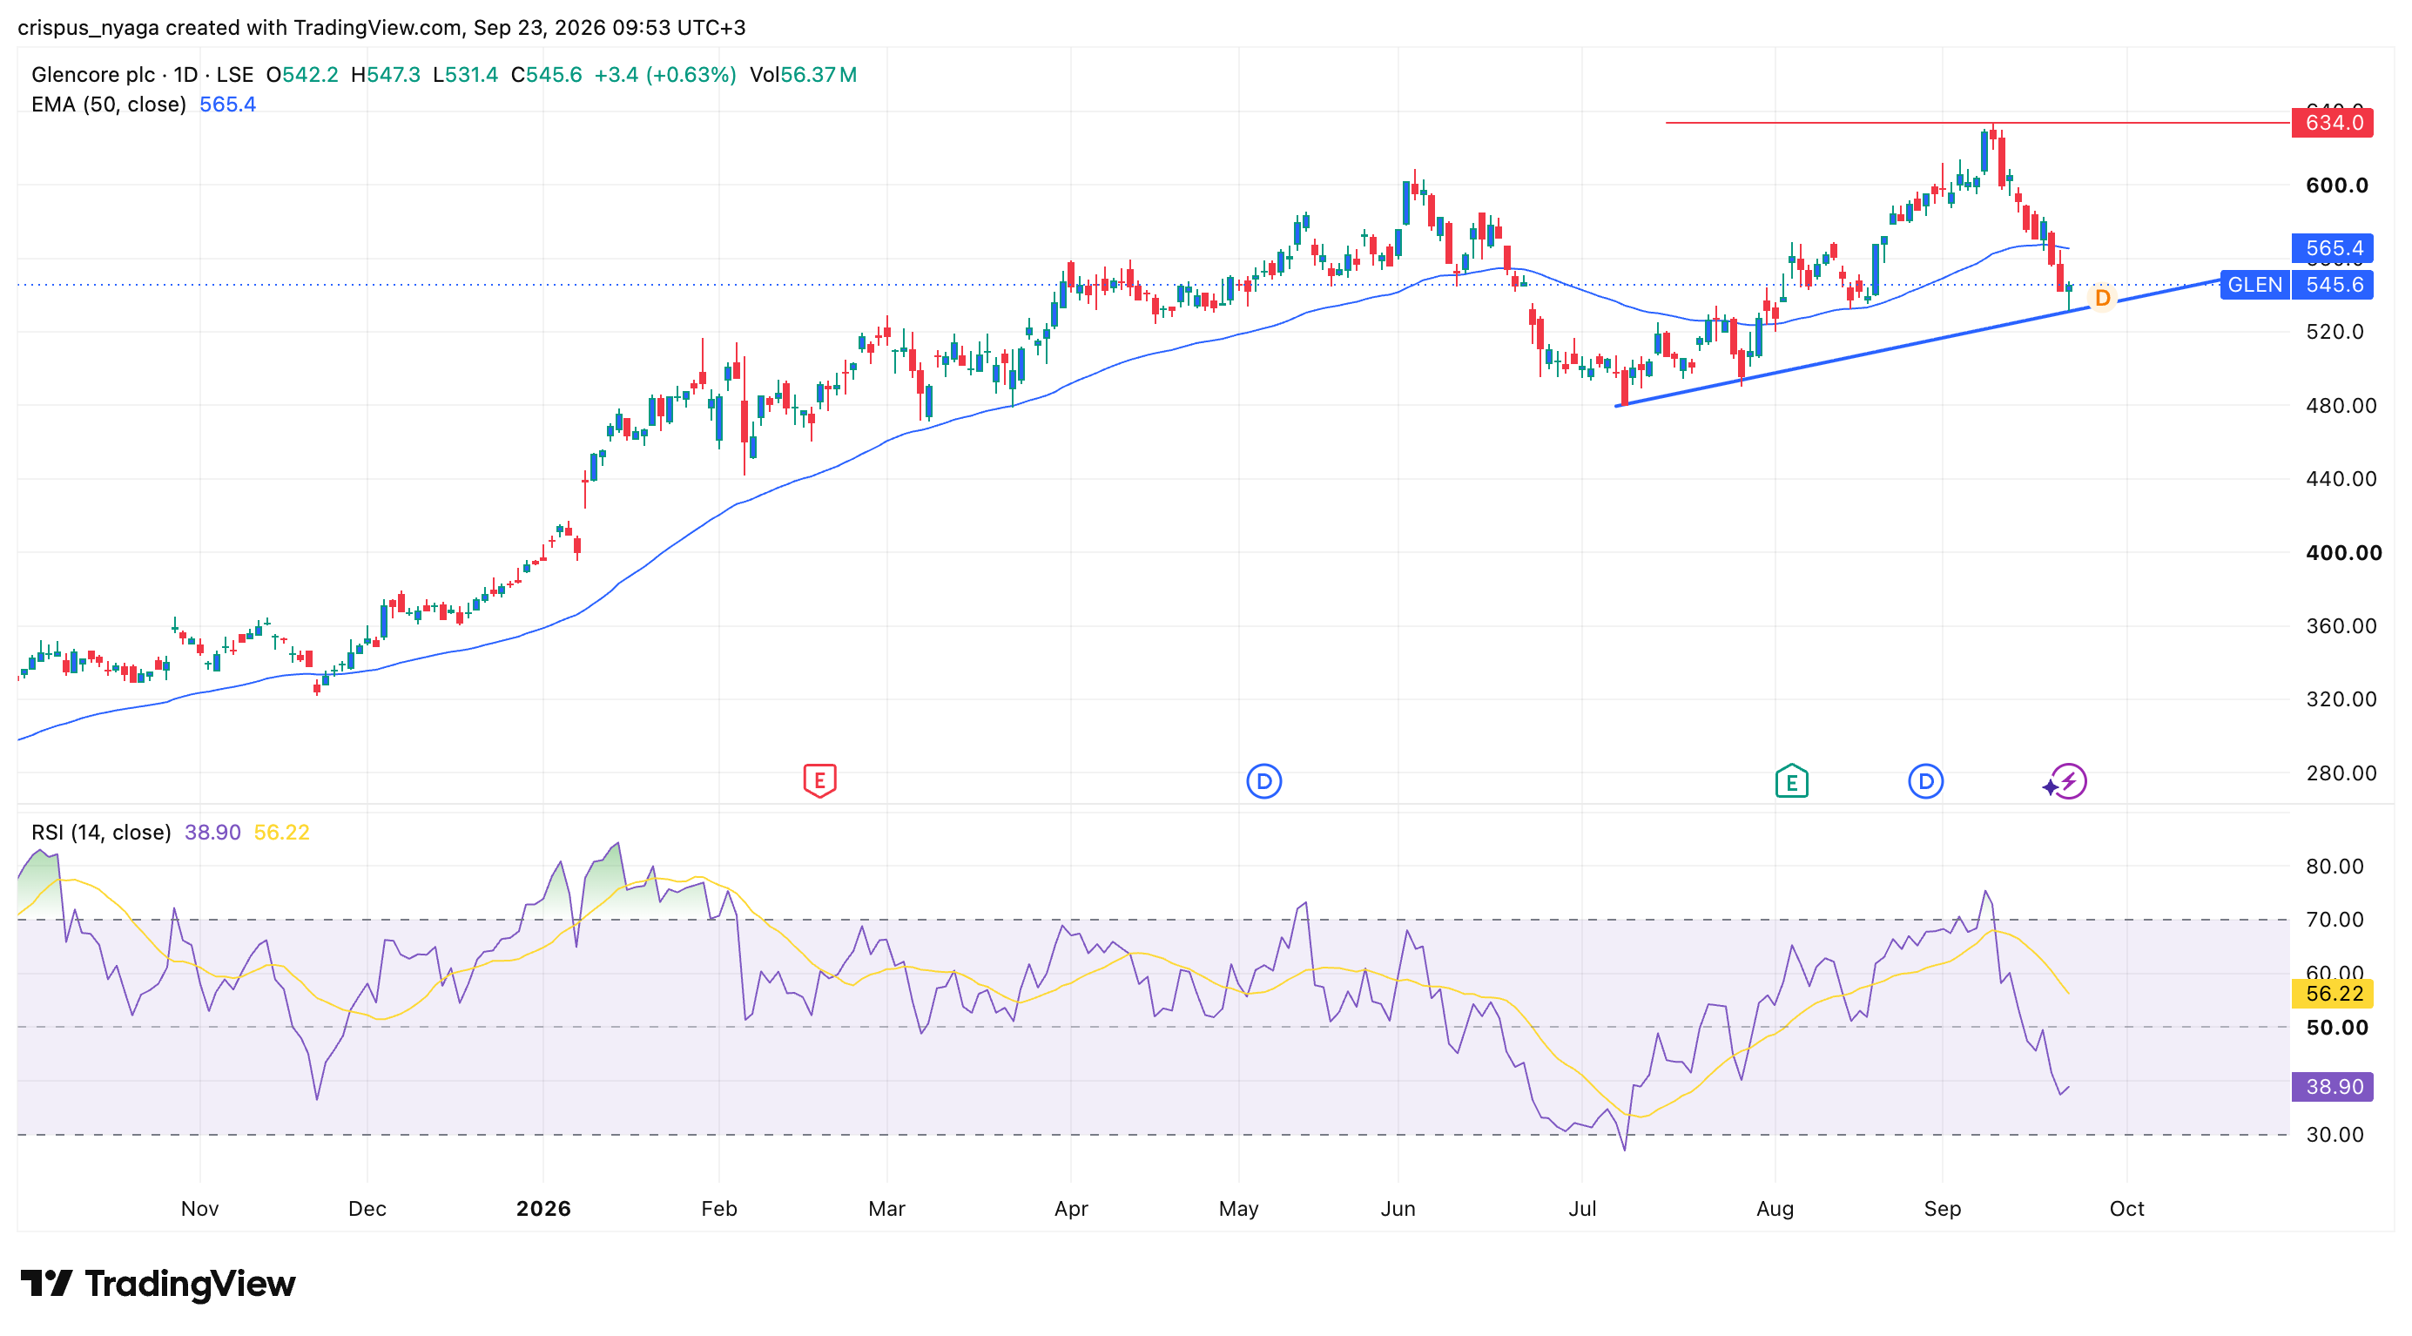This screenshot has width=2412, height=1336.
Task: Click the L531.4 low value
Action: coord(464,75)
